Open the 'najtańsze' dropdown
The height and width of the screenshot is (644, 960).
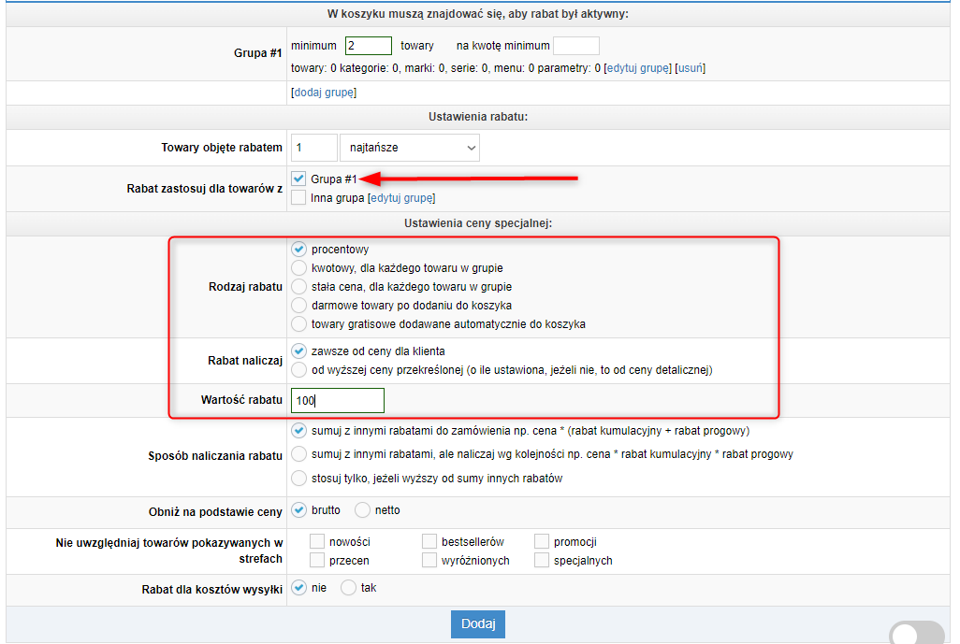pyautogui.click(x=410, y=148)
